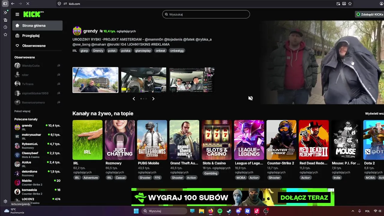Screen dimensions: 384x216
Task: Open RybsonLoL recommended channel
Action: (37, 146)
